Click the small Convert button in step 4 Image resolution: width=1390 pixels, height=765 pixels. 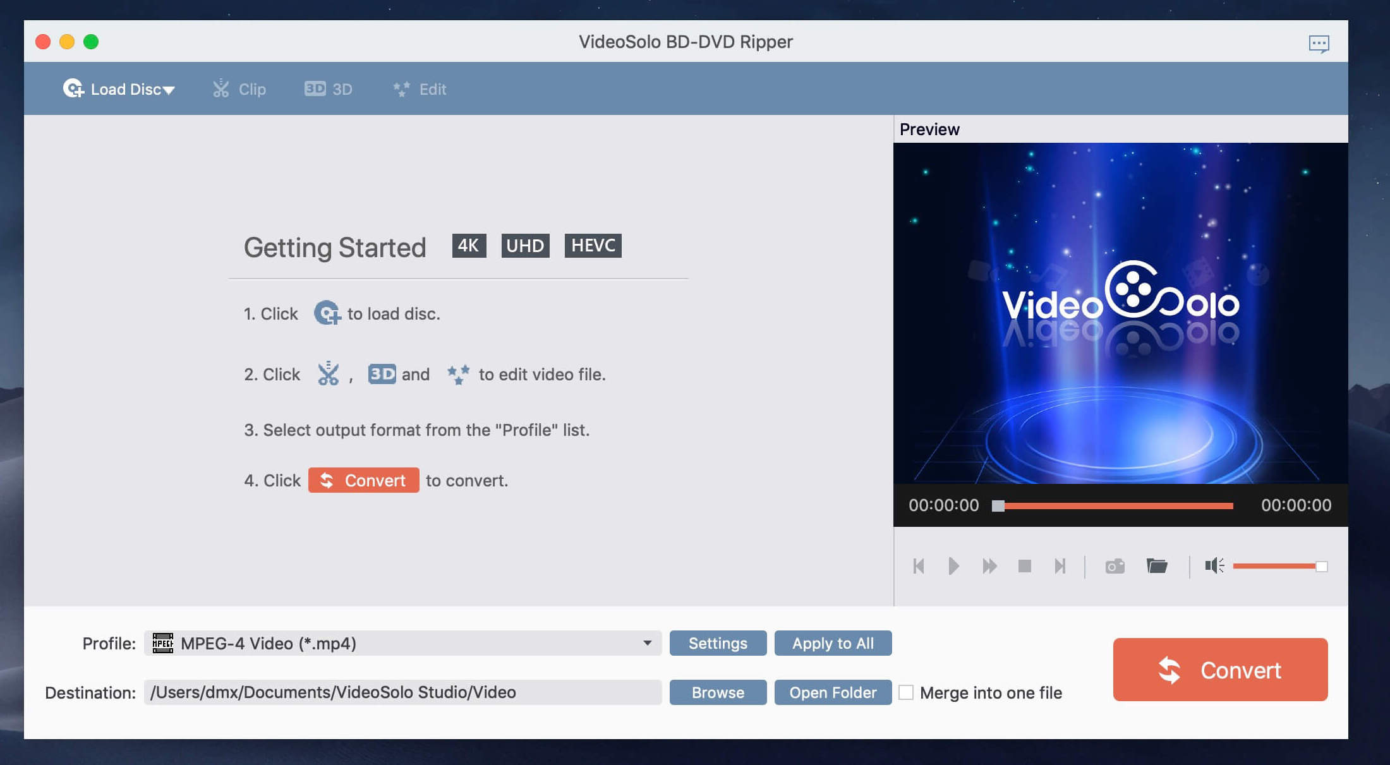(x=363, y=480)
